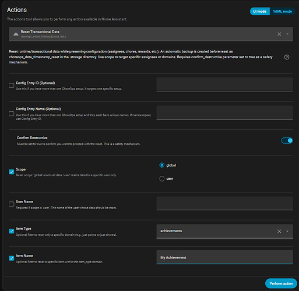This screenshot has height=291, width=299.
Task: Enable the Config Entry Name checkbox
Action: pyautogui.click(x=12, y=113)
